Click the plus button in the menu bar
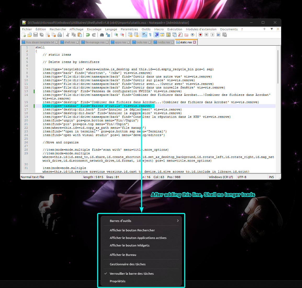The width and height of the screenshot is (302, 288). pyautogui.click(x=264, y=29)
